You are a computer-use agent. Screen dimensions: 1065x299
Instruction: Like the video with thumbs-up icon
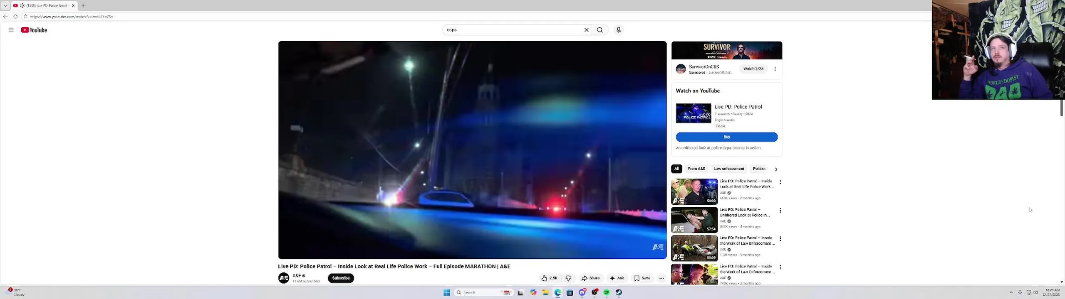point(545,278)
